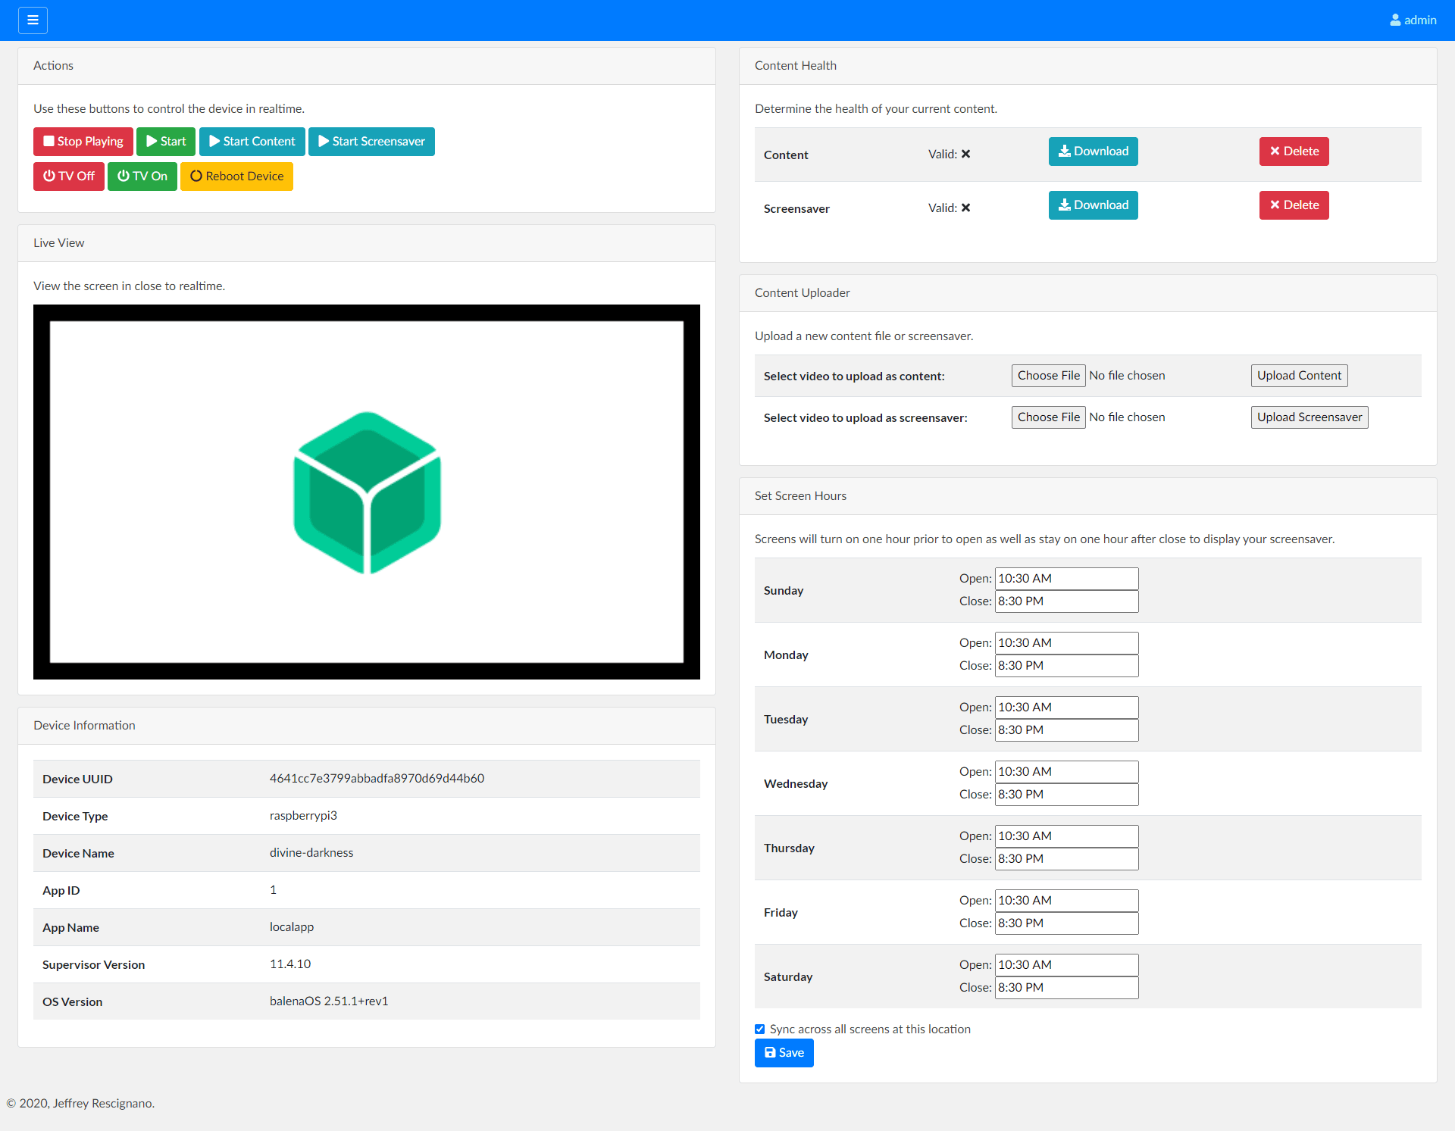This screenshot has height=1131, width=1455.
Task: Click the Device UUID label
Action: coord(77,780)
